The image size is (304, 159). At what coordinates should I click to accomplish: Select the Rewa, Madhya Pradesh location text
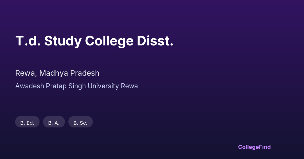click(57, 73)
